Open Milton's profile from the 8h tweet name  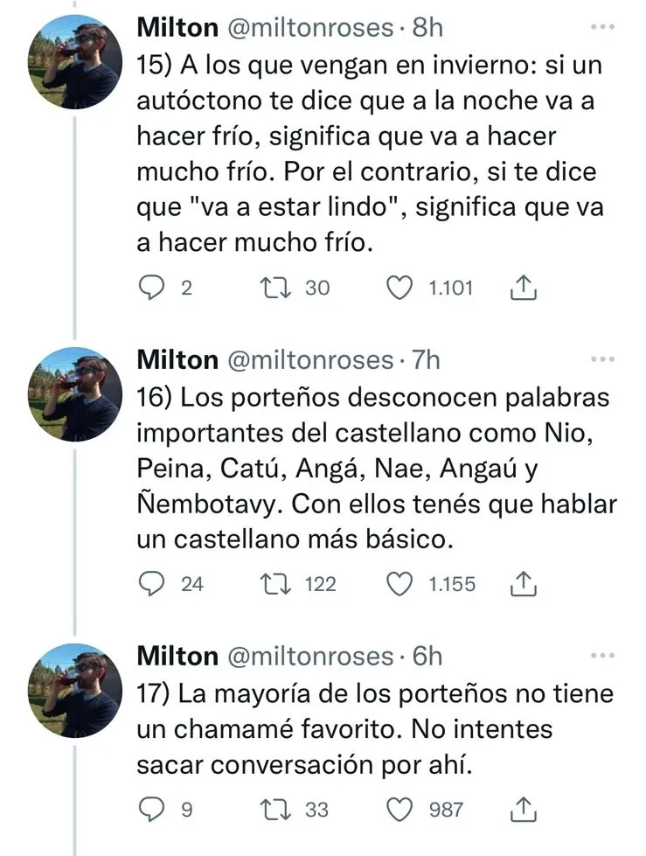(177, 28)
